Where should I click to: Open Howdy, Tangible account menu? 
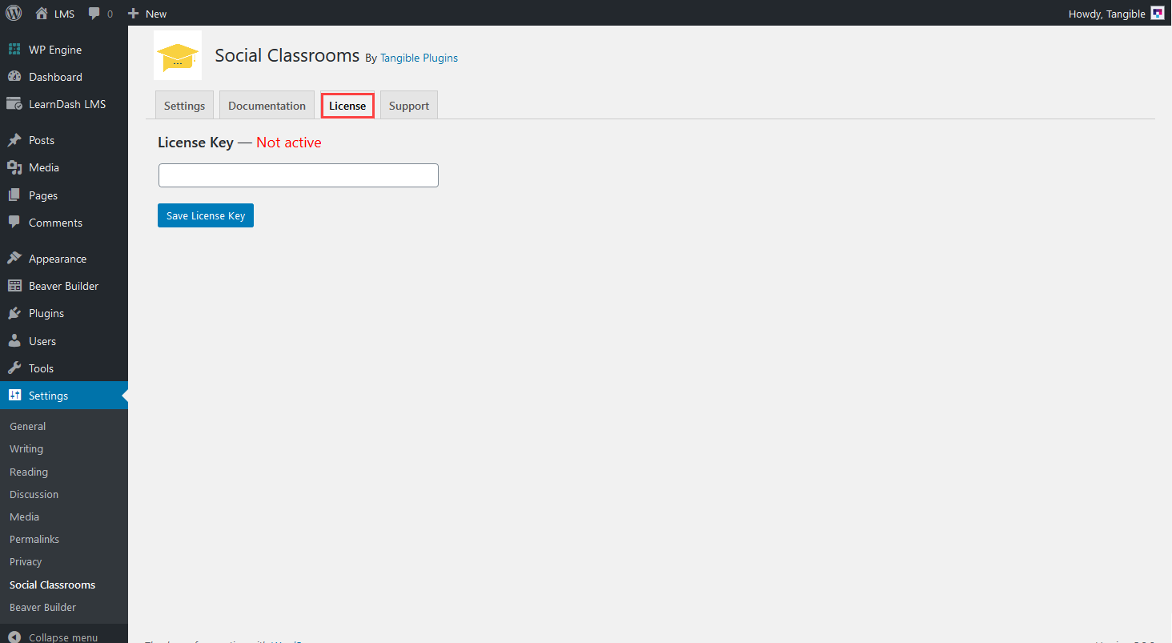(1106, 14)
